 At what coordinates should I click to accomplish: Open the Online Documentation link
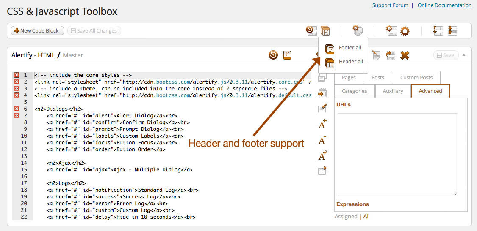tap(444, 5)
